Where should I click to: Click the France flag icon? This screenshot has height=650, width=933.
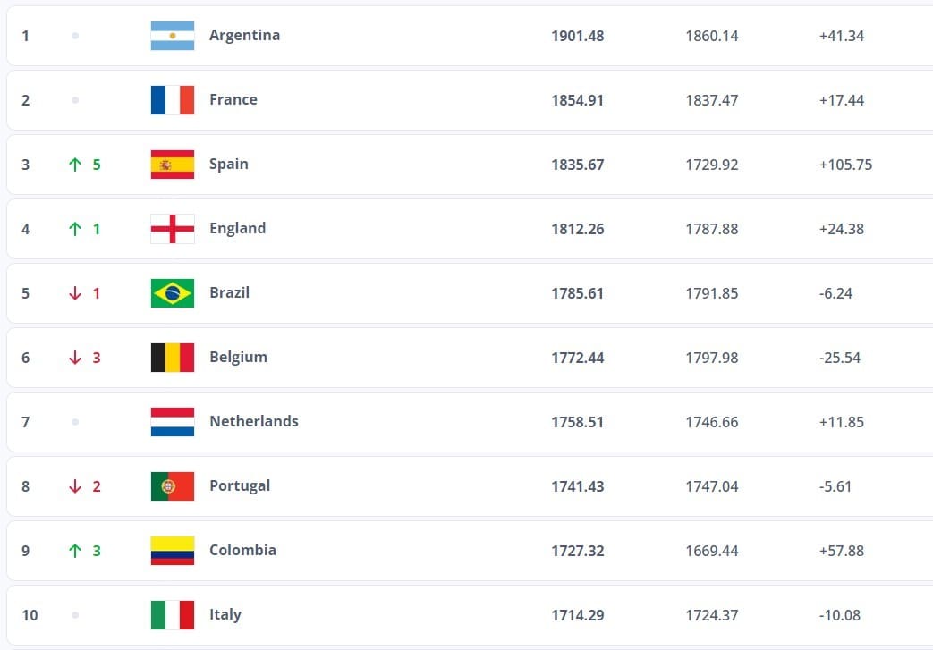click(x=173, y=100)
